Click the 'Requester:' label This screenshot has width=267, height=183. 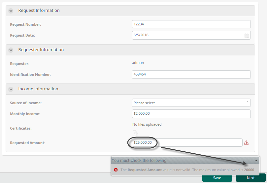[19, 64]
